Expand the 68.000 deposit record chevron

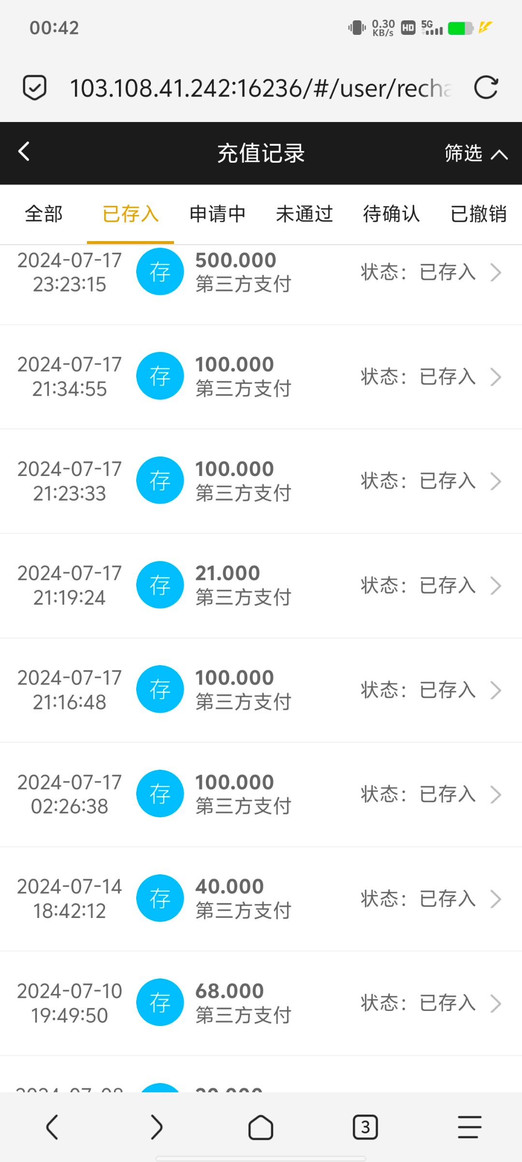tap(496, 1003)
